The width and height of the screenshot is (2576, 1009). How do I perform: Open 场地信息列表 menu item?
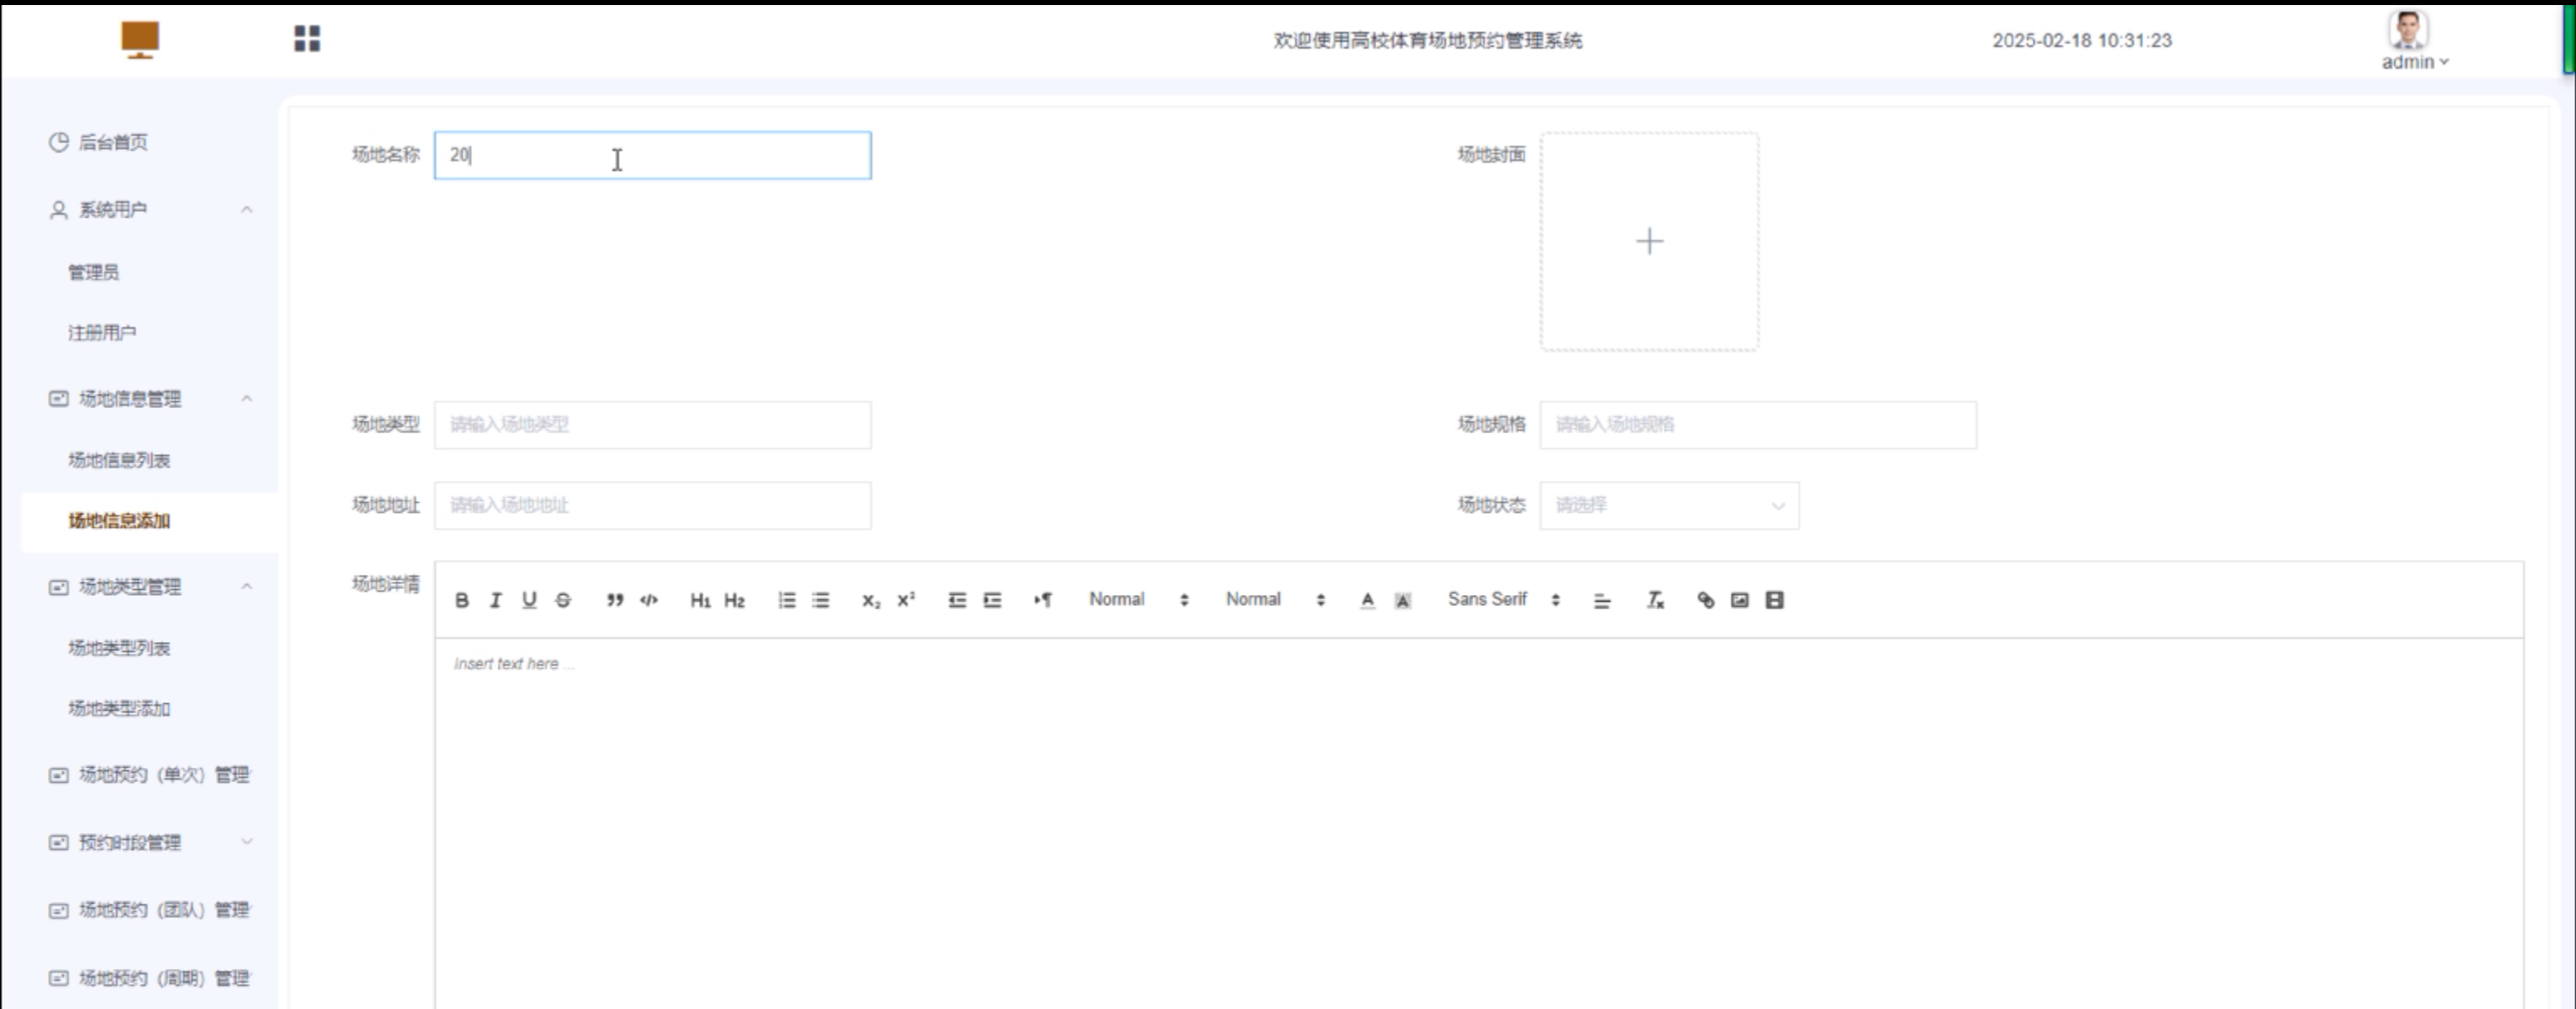(119, 461)
